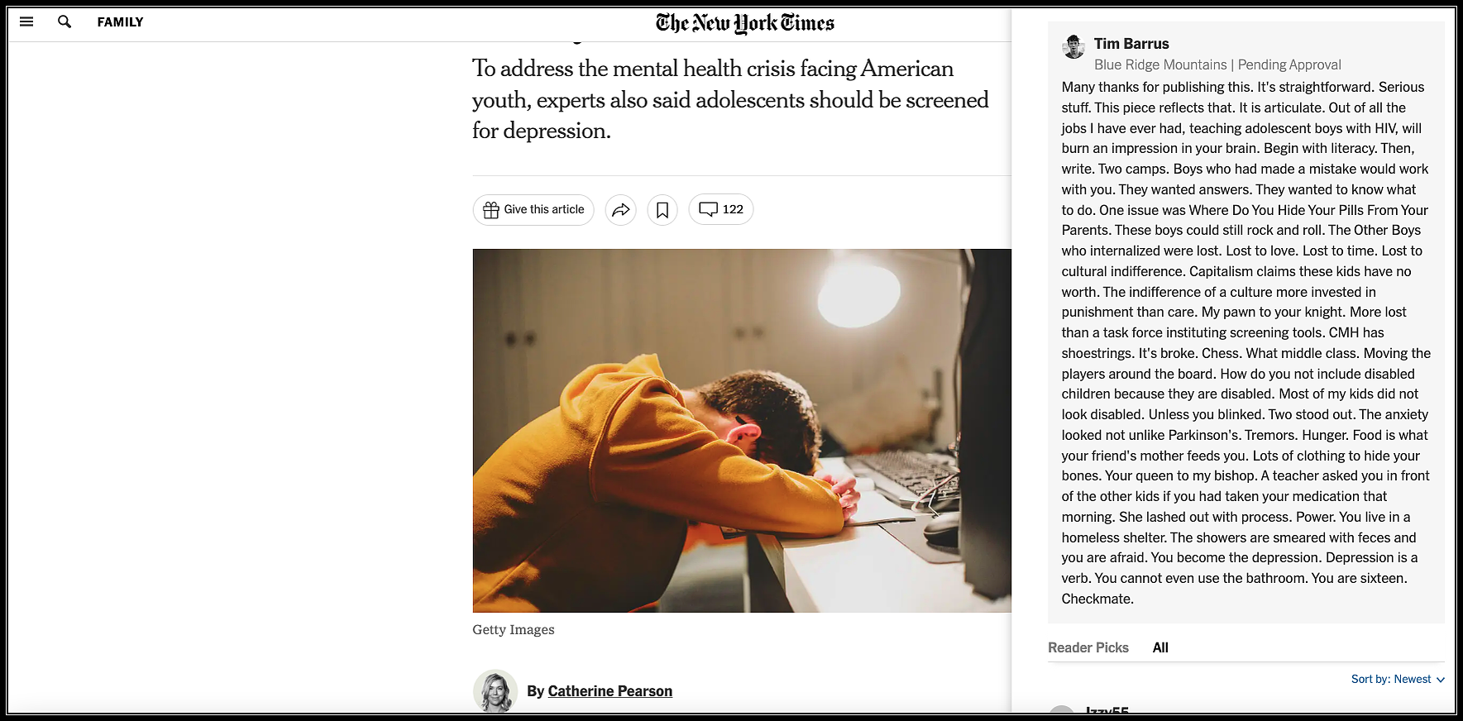This screenshot has height=721, width=1463.
Task: Click the gift icon in Give this article
Action: pos(491,210)
